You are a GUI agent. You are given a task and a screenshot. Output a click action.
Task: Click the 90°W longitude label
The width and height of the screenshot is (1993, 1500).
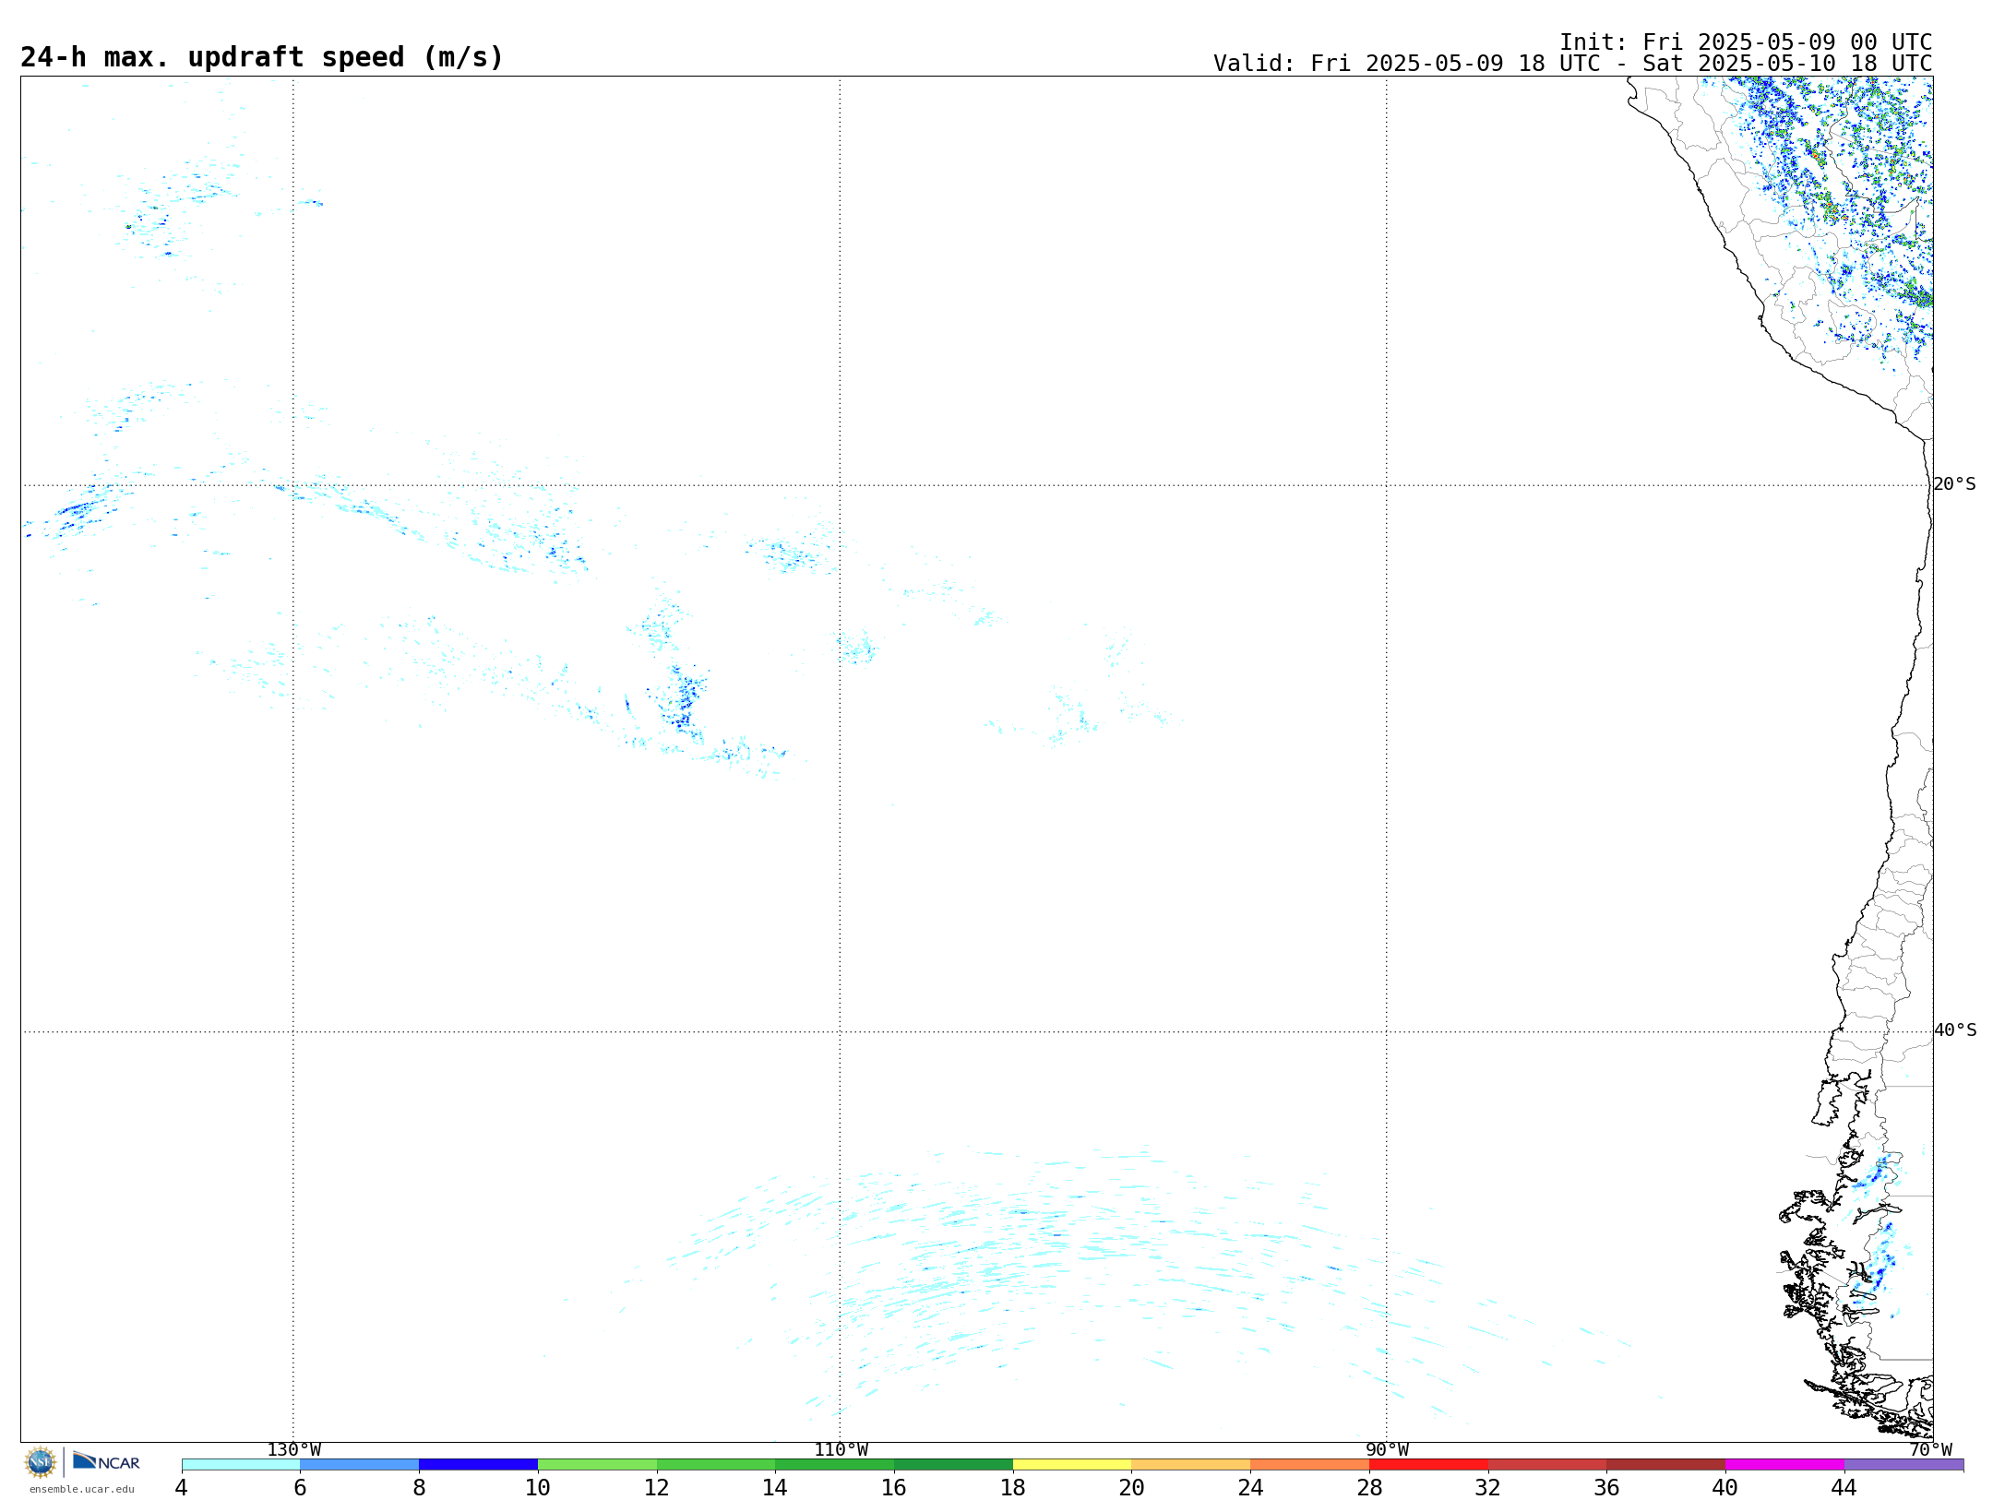coord(1387,1450)
